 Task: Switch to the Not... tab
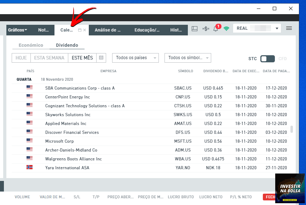point(43,30)
